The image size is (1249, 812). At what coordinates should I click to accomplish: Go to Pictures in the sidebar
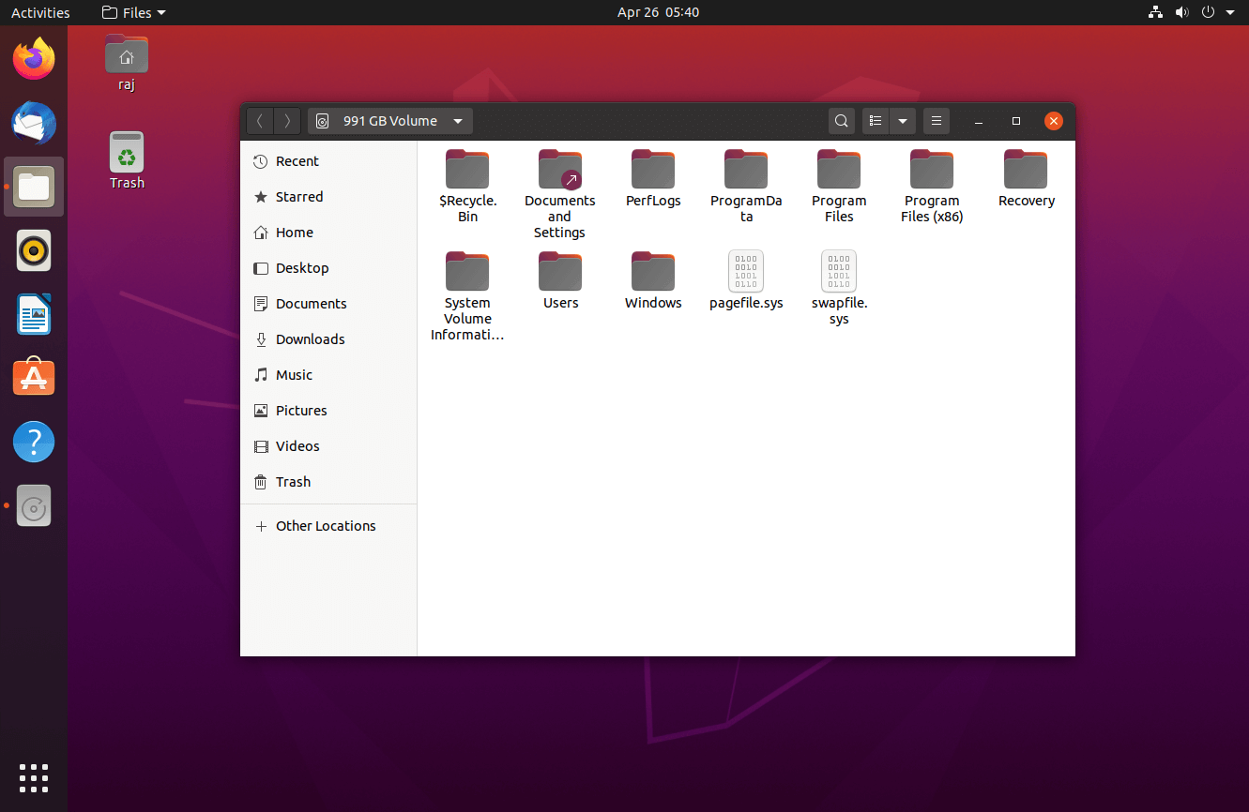[328, 411]
